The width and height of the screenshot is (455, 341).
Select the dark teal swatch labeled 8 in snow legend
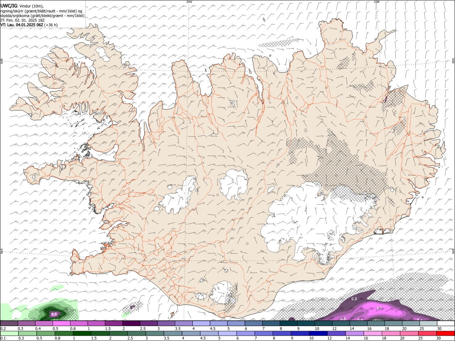tap(288, 324)
